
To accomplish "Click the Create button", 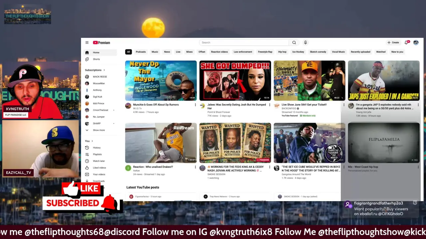I will 393,42.
